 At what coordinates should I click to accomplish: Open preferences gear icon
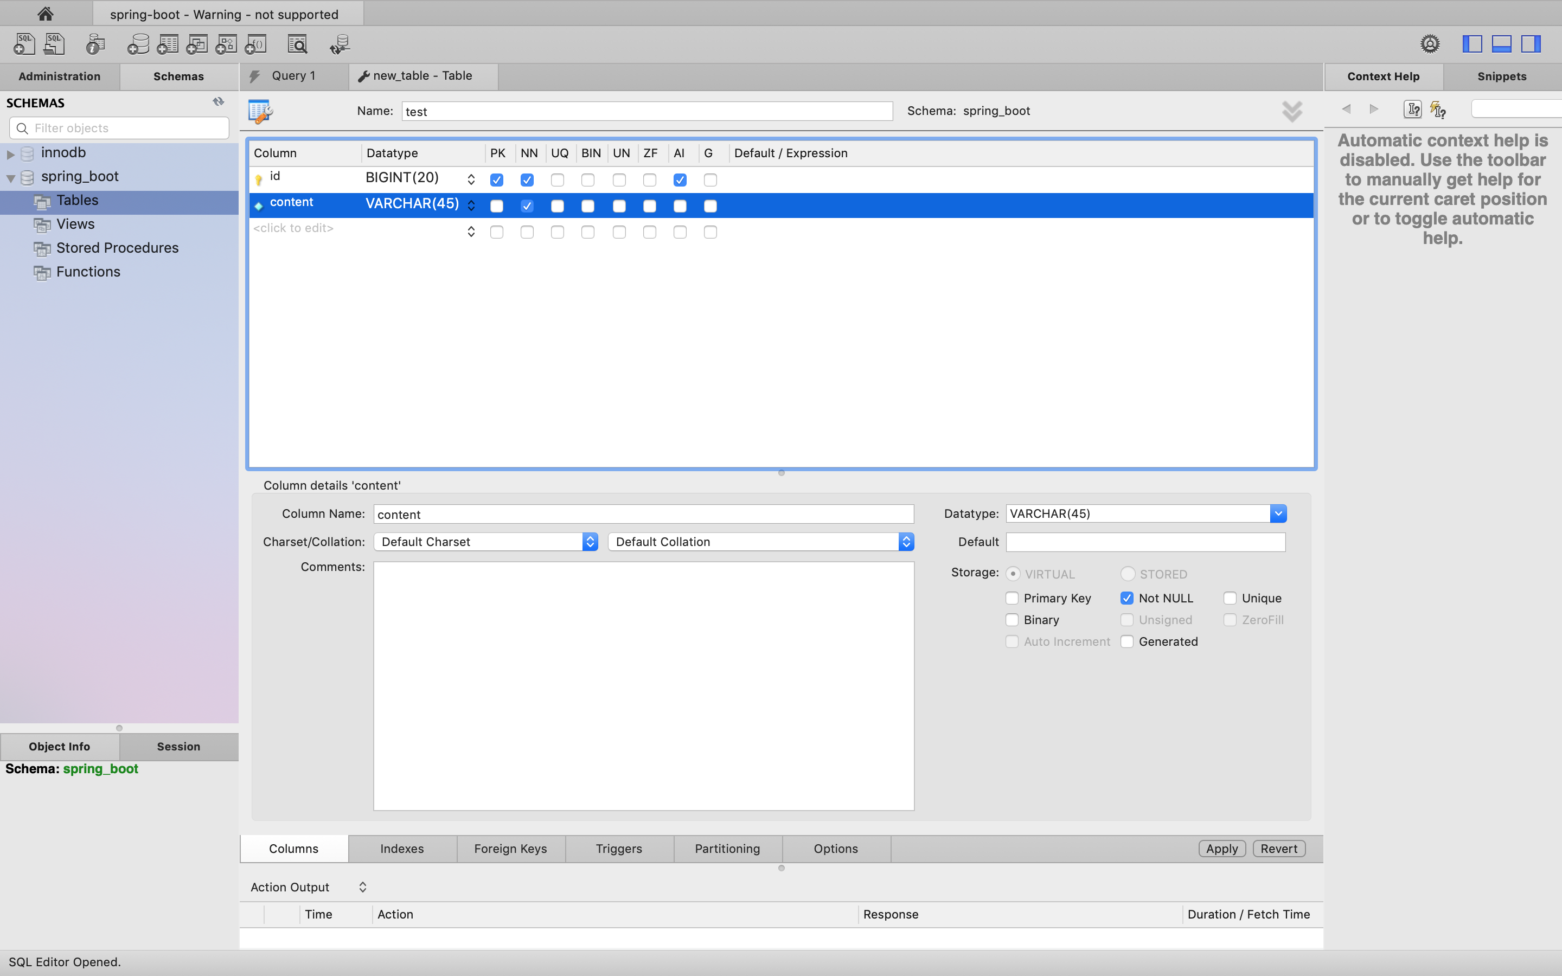tap(1430, 44)
